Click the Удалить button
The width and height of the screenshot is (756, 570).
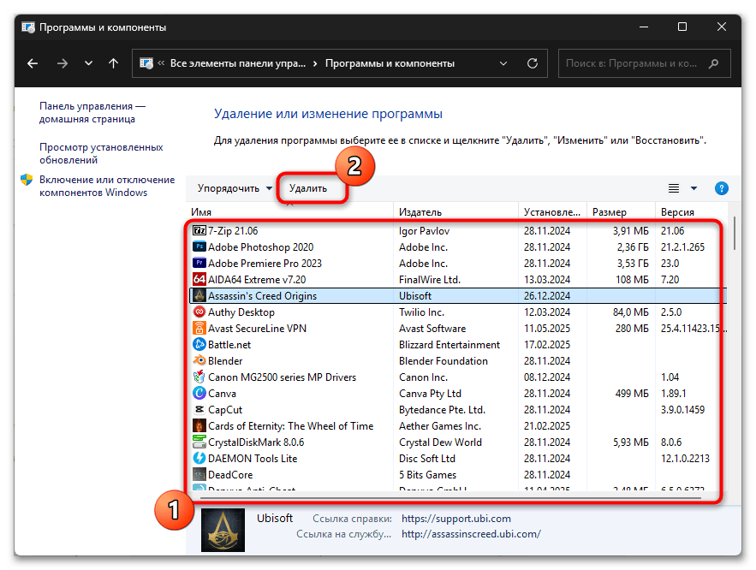[308, 188]
